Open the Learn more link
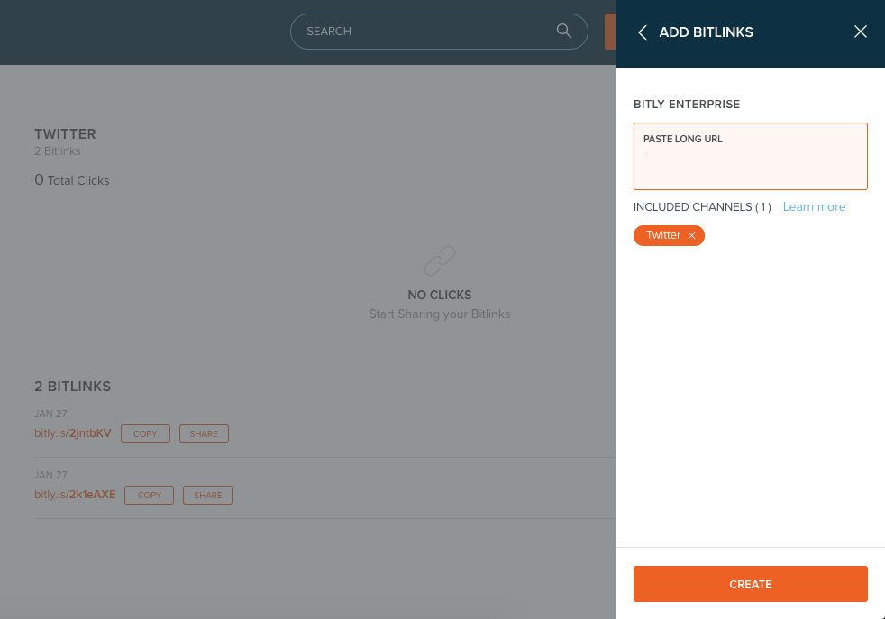 tap(814, 207)
